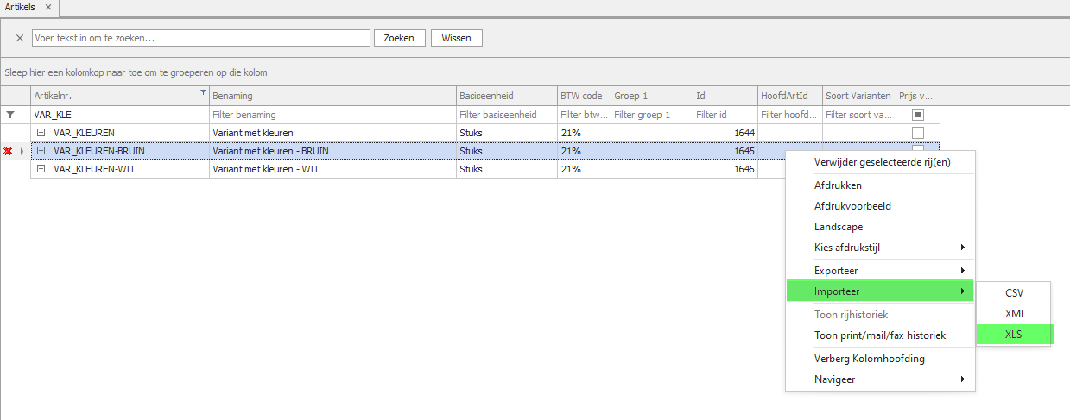Click the Stuks cell in VAR_KLEUREN-WIT row
Image resolution: width=1070 pixels, height=420 pixels.
point(506,169)
